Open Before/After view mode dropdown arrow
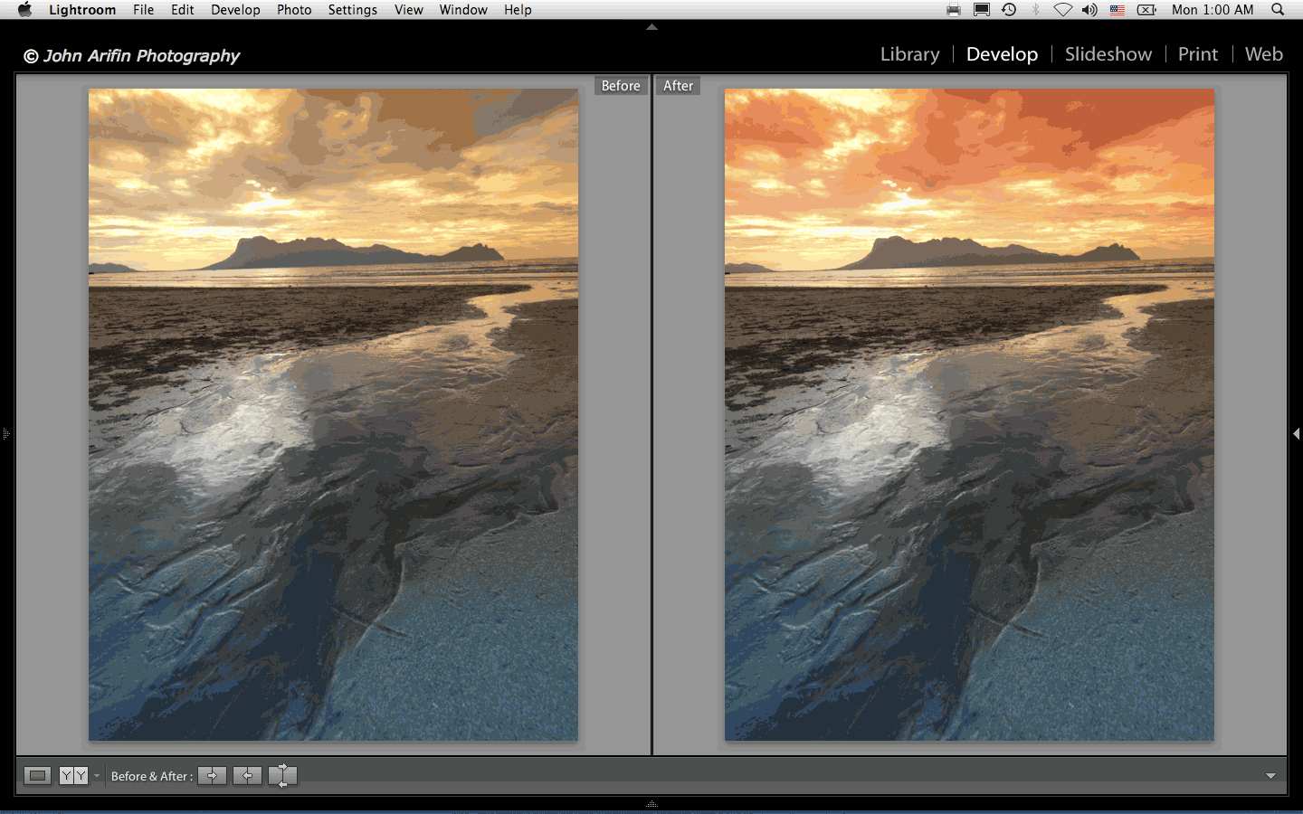The width and height of the screenshot is (1303, 814). point(97,776)
